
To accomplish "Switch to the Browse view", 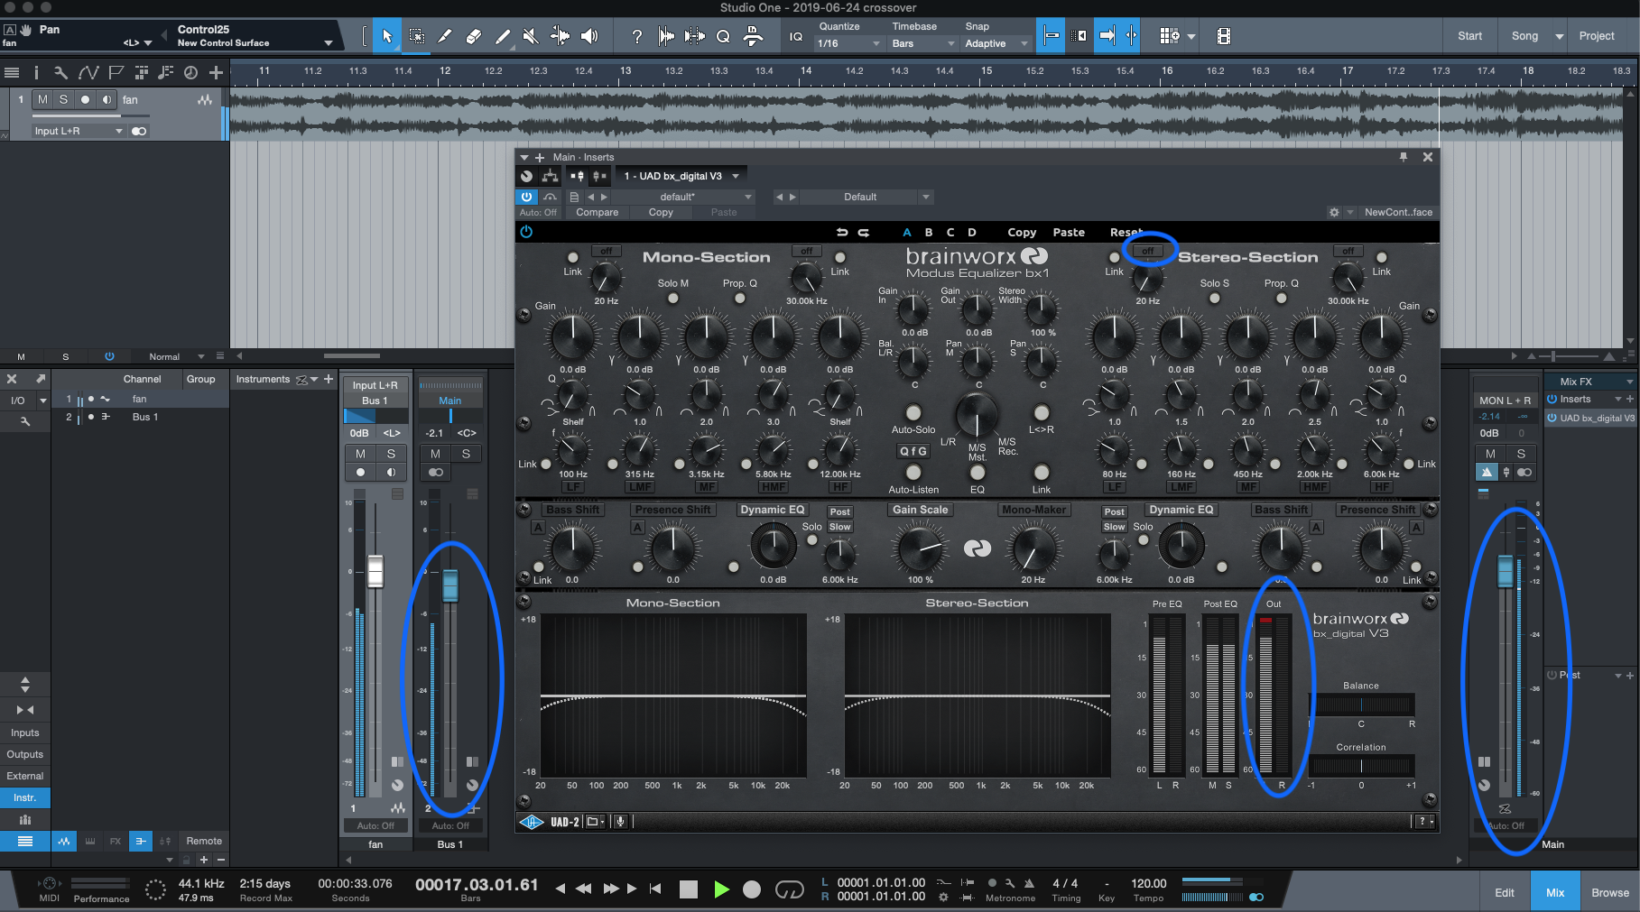I will (x=1609, y=892).
